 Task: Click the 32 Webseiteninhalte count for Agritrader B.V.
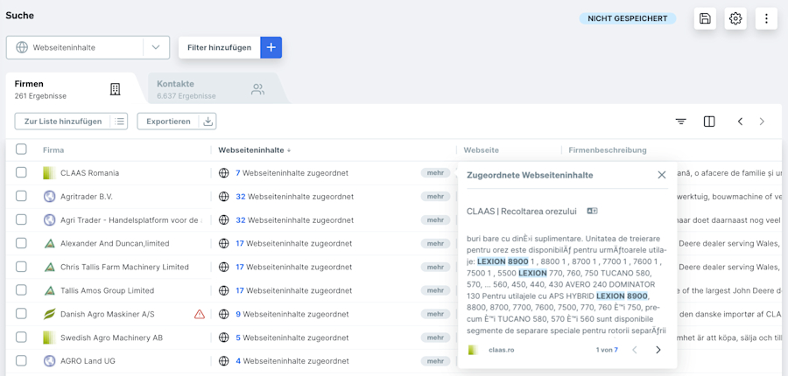(x=240, y=196)
